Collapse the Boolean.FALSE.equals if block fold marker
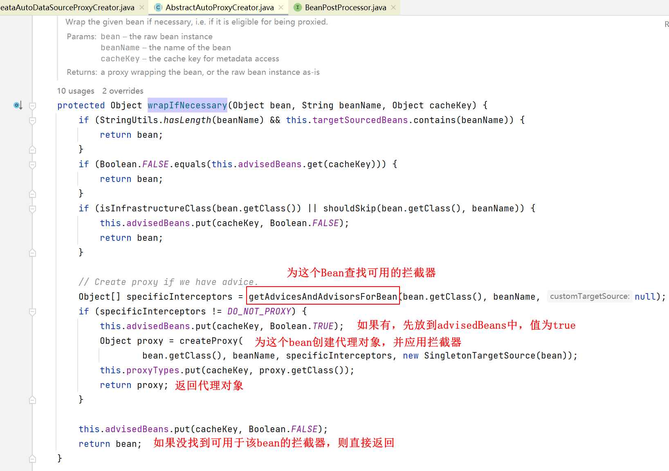669x471 pixels. (33, 165)
